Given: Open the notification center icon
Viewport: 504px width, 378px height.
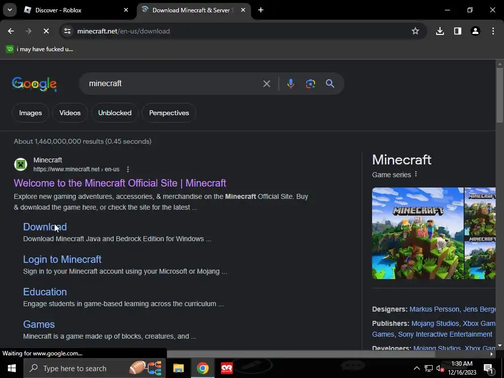Looking at the screenshot, I should 488,368.
